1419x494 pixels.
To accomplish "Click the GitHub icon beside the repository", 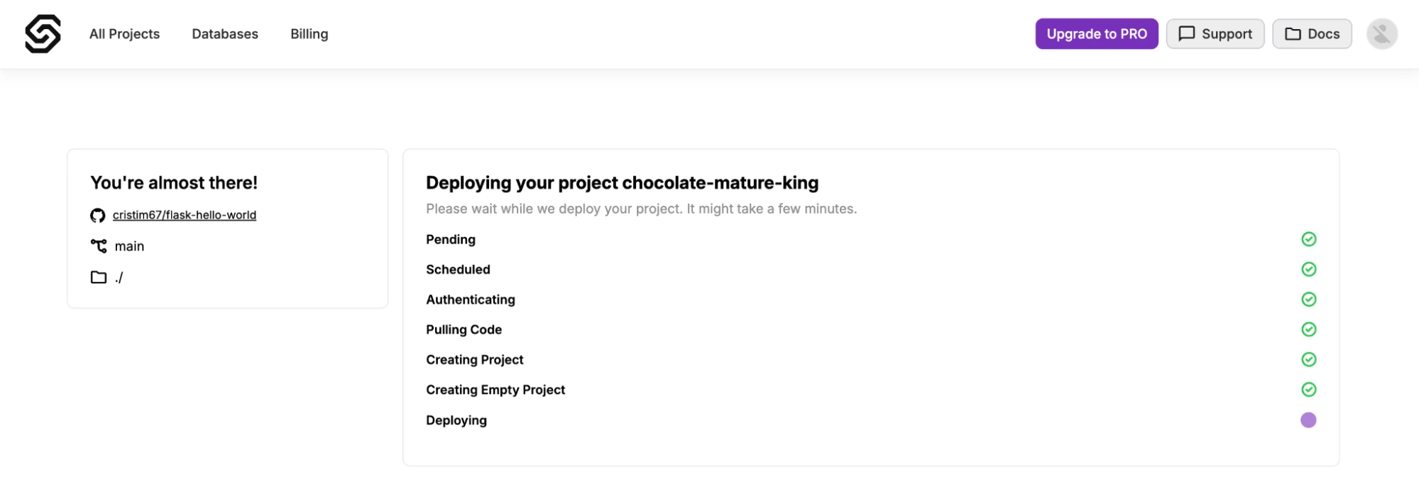I will (x=98, y=215).
